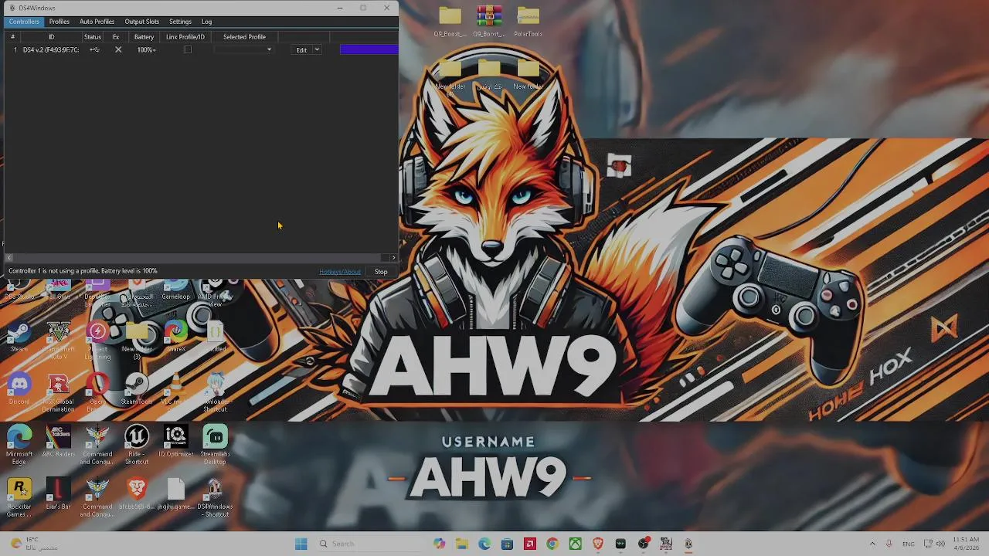Click the taskbar Search box
Screen dimensions: 989x556
coord(371,544)
